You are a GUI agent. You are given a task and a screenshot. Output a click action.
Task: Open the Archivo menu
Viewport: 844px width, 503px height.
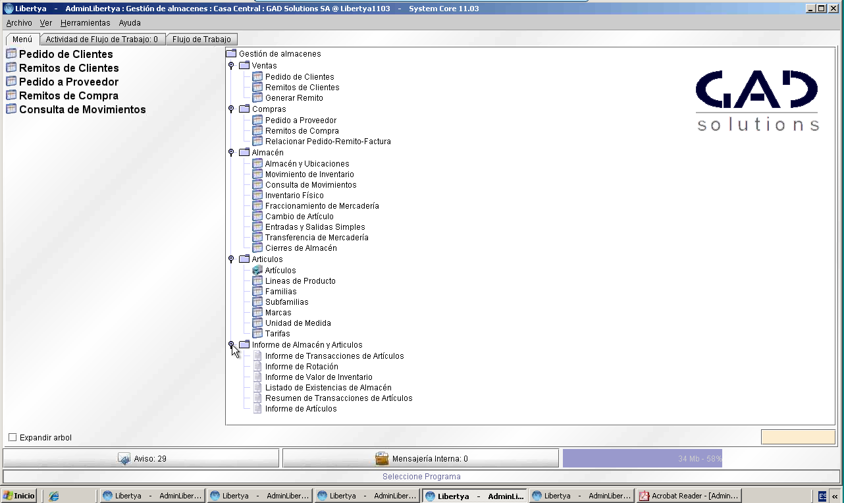click(x=19, y=23)
